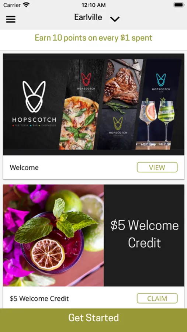Tap the battery indicator icon
Screen dimensions: 187x332
click(179, 5)
